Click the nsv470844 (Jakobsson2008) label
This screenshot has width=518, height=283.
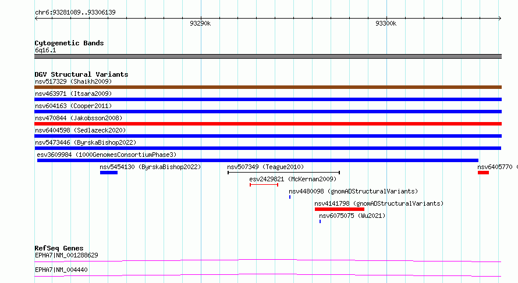click(x=79, y=118)
